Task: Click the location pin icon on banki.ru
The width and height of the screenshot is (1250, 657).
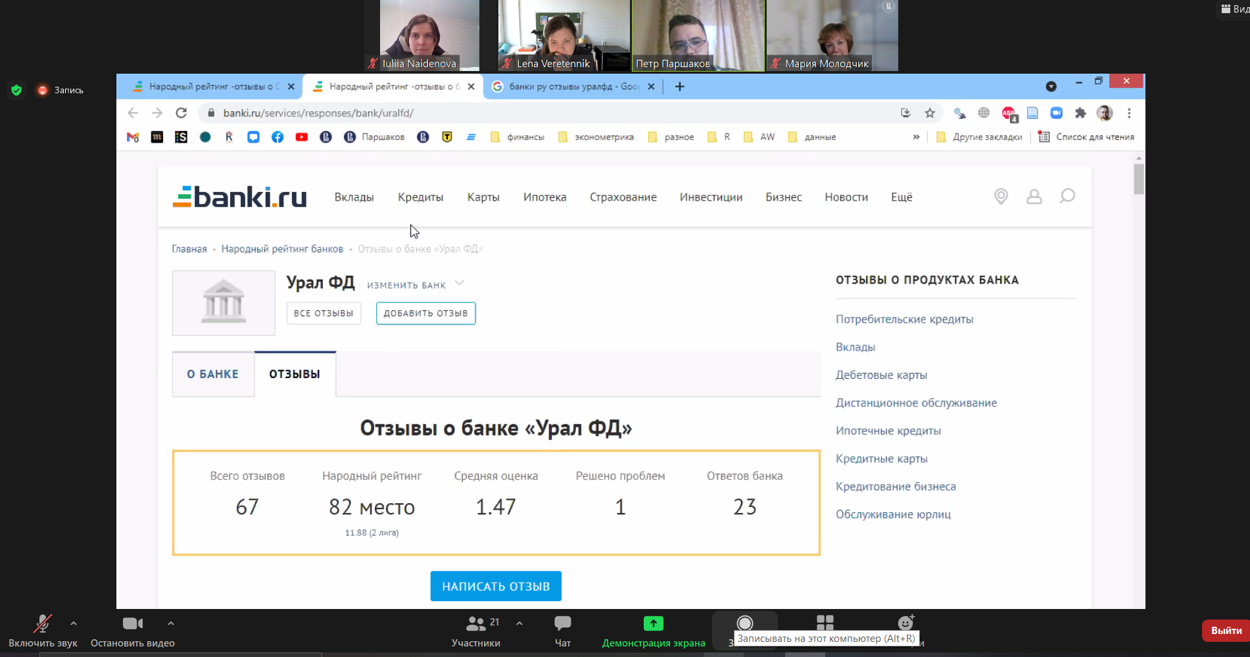Action: [x=1001, y=197]
